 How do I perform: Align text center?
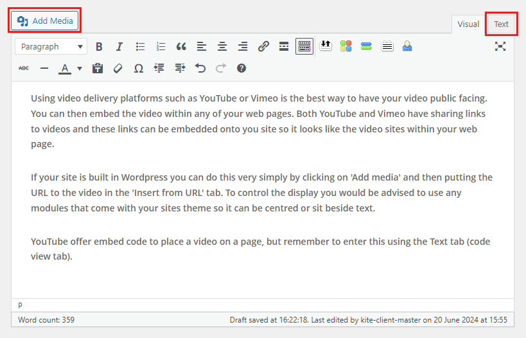[x=222, y=47]
